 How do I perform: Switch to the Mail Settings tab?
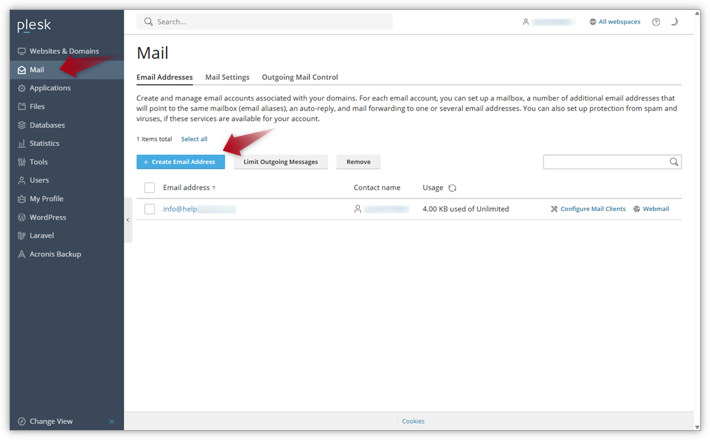click(227, 77)
